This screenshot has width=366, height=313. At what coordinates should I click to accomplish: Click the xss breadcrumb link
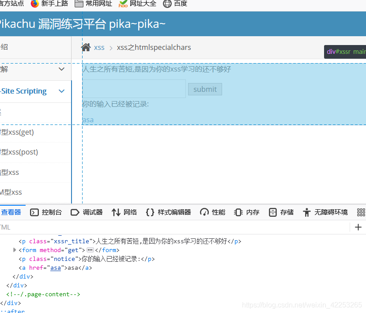click(99, 48)
